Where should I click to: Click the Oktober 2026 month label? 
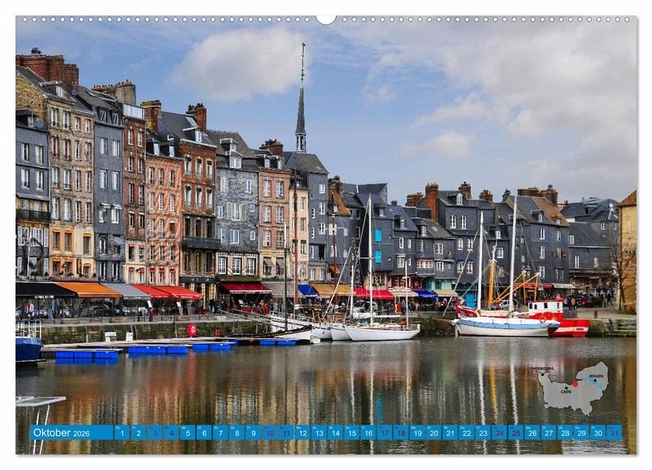click(62, 433)
